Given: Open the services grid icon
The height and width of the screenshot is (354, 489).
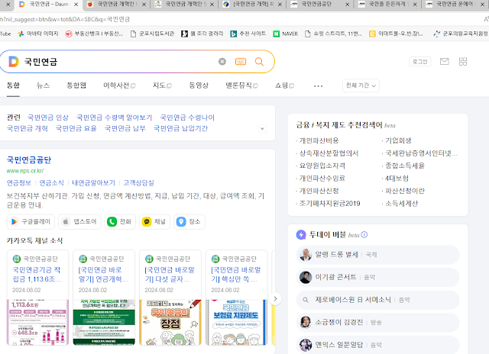Looking at the screenshot, I should 463,61.
